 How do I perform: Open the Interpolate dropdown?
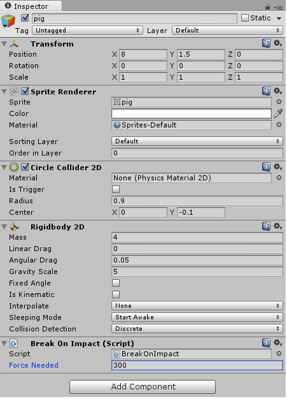pyautogui.click(x=197, y=305)
